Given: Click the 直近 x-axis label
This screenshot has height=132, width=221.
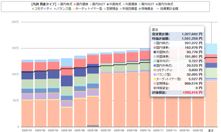Looking at the screenshot, I should (211, 130).
